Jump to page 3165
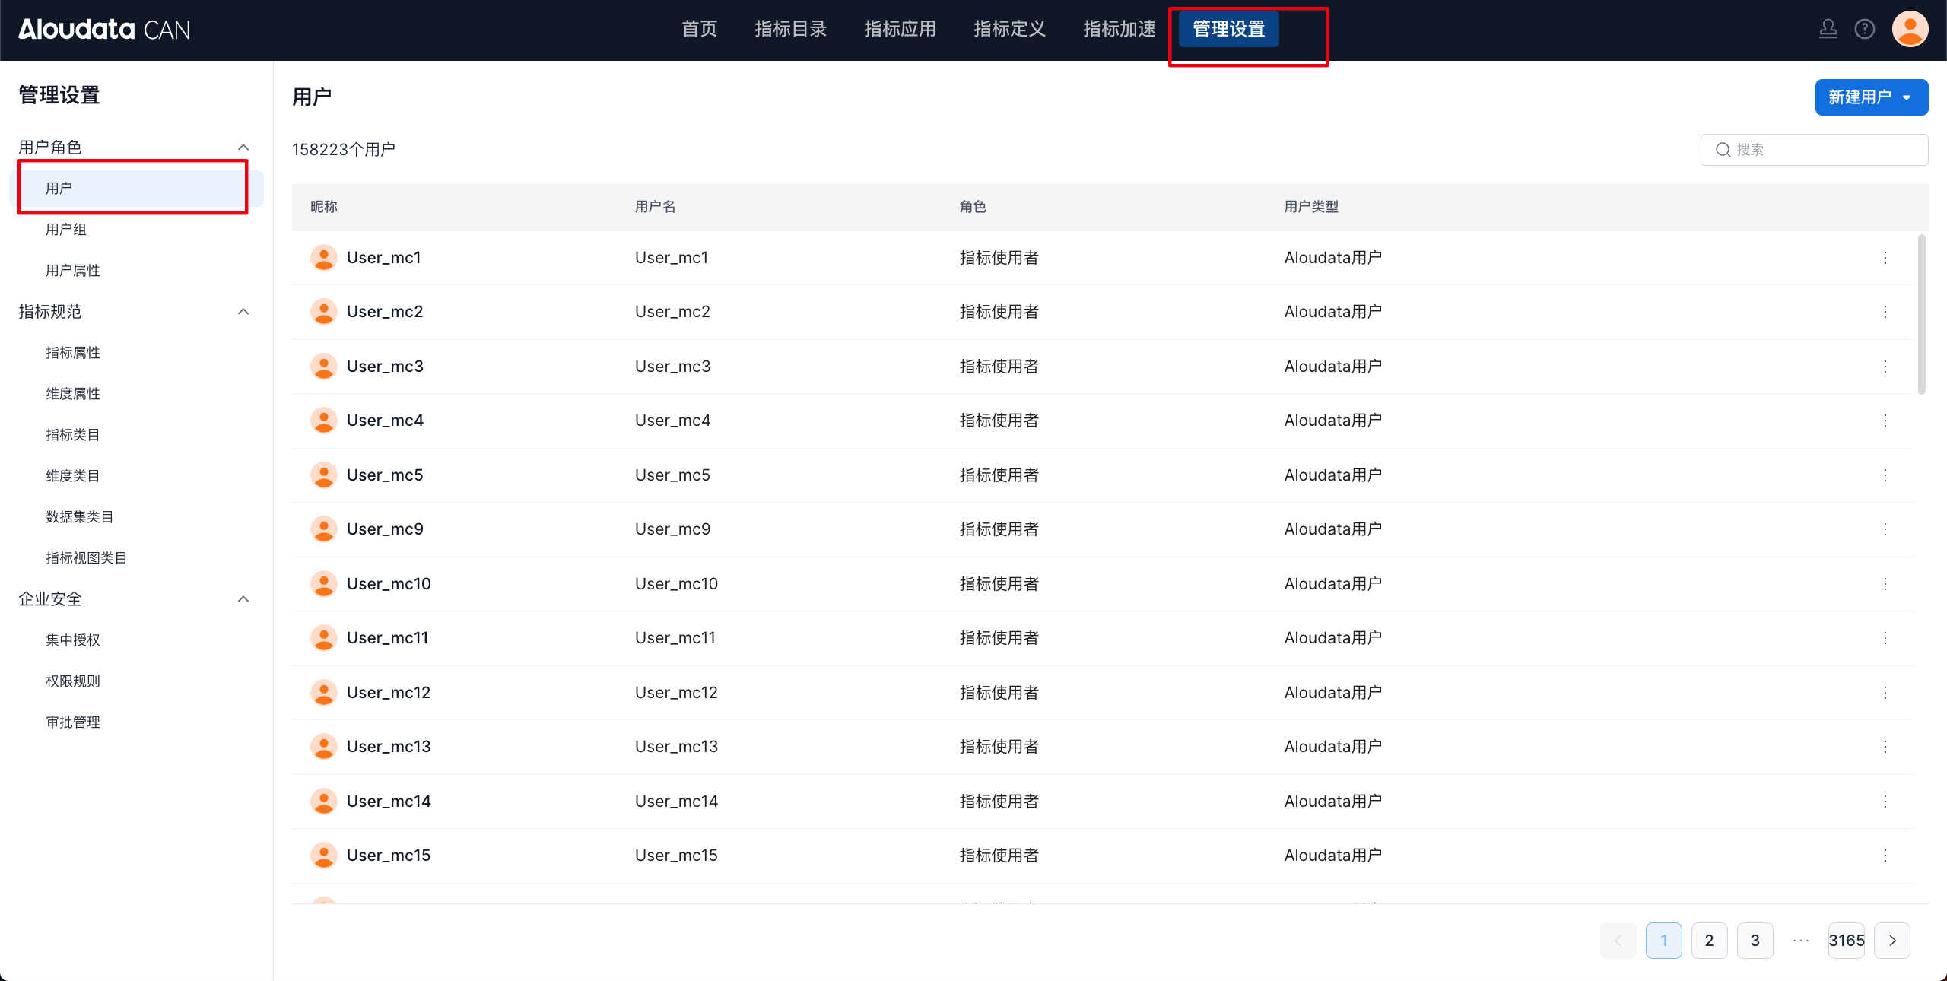Screen dimensions: 1947x981 tap(1846, 941)
